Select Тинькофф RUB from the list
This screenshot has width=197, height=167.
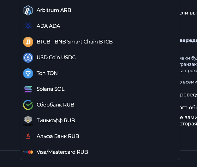pyautogui.click(x=56, y=121)
